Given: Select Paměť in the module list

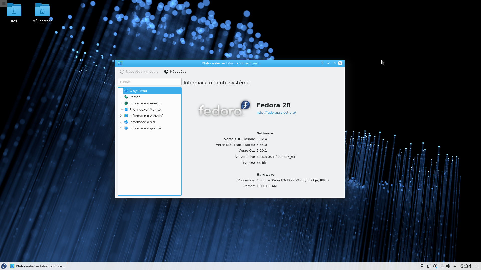Looking at the screenshot, I should [135, 97].
